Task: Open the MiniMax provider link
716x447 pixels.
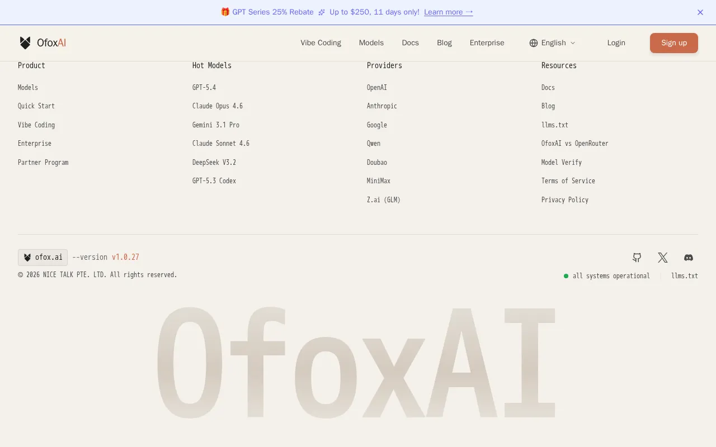Action: coord(379,181)
